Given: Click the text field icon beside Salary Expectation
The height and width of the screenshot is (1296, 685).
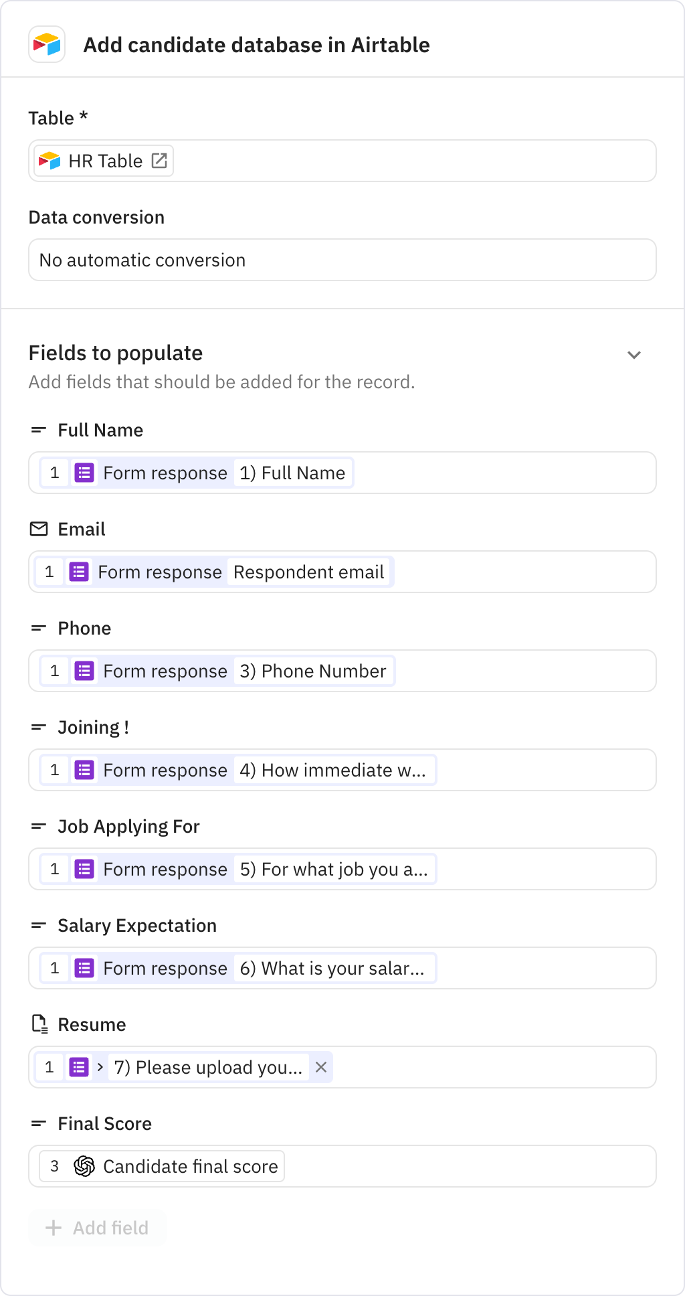Looking at the screenshot, I should point(39,925).
